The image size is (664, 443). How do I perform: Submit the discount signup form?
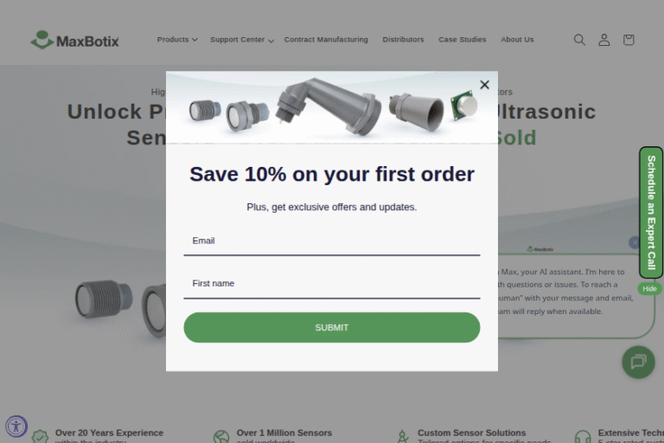[332, 327]
